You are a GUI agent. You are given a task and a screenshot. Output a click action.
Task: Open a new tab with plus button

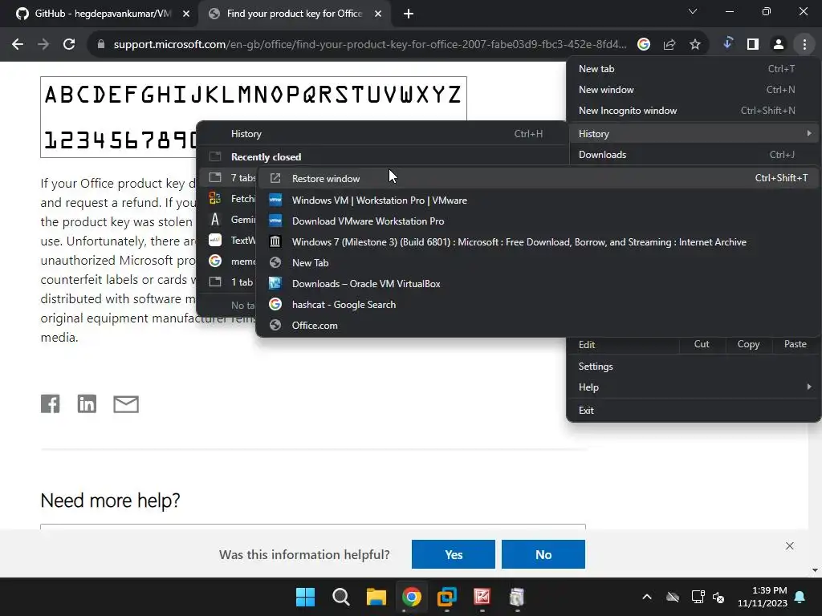click(409, 14)
